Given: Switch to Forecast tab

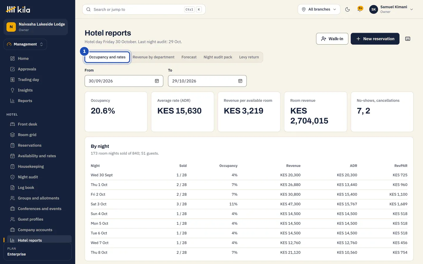Looking at the screenshot, I should 189,57.
